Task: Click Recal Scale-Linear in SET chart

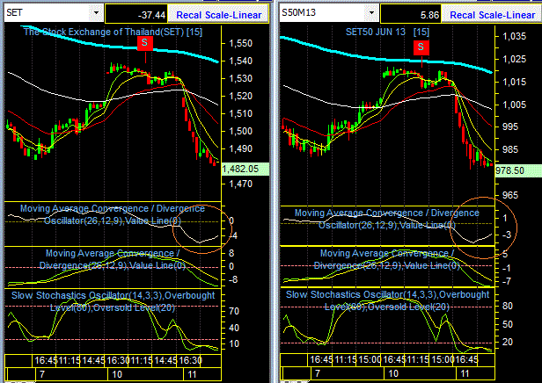Action: point(218,15)
